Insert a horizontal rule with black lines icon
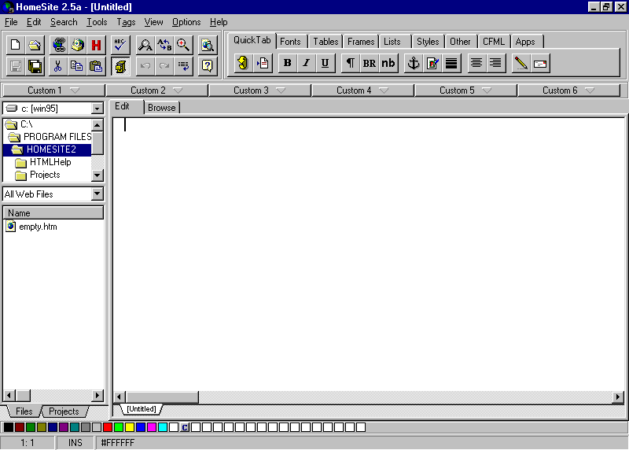The height and width of the screenshot is (450, 629). click(x=451, y=63)
